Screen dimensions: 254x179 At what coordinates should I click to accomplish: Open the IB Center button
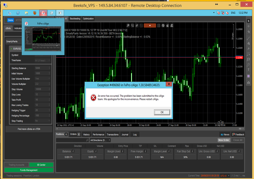tap(41, 165)
